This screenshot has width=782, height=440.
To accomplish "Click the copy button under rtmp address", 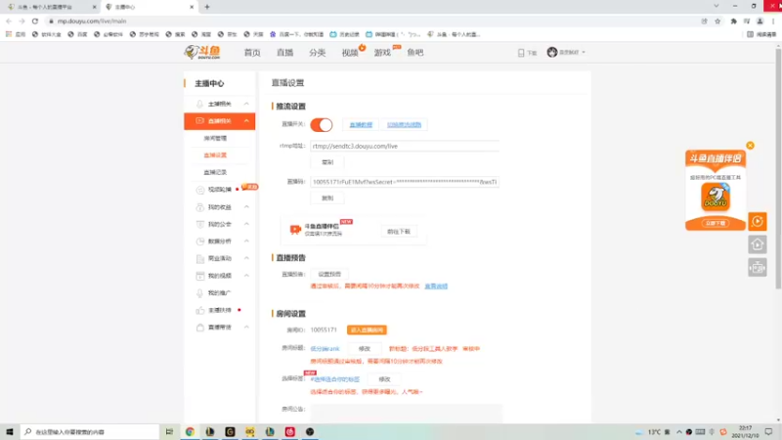I will [327, 162].
